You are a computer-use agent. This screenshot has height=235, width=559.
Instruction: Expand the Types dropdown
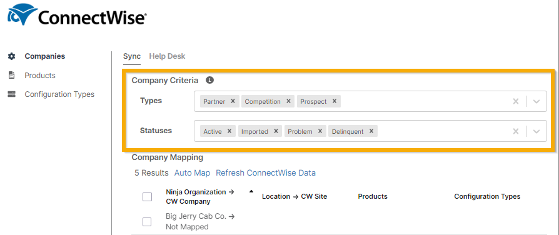point(536,101)
